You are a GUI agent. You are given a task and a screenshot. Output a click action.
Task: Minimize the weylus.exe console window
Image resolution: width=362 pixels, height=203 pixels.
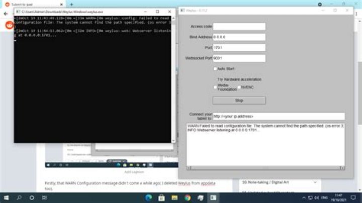pos(145,12)
